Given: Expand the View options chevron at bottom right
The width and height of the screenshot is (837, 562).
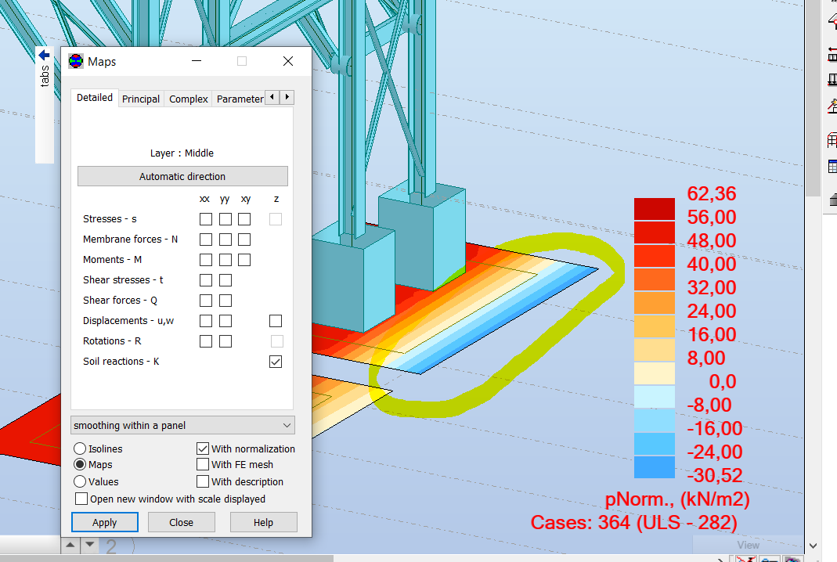Looking at the screenshot, I should pyautogui.click(x=814, y=546).
